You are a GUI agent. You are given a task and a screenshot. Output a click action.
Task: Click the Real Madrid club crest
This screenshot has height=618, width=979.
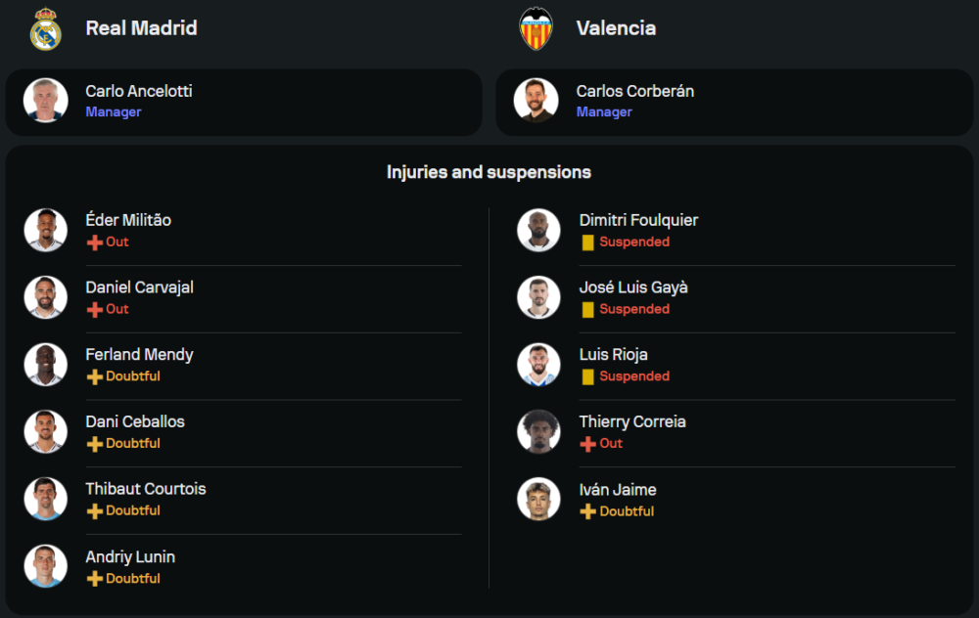click(45, 28)
